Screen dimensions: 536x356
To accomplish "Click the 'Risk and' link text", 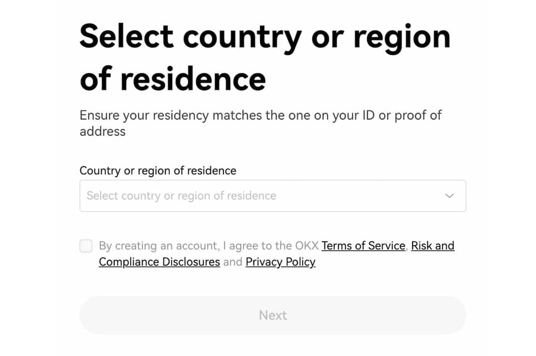I will pyautogui.click(x=432, y=246).
